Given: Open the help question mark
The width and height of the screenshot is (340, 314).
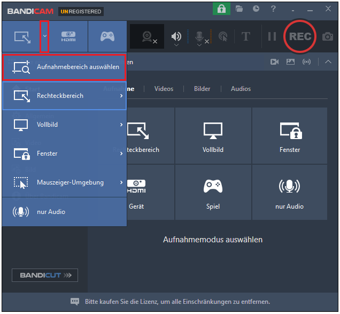Looking at the screenshot, I should 273,9.
